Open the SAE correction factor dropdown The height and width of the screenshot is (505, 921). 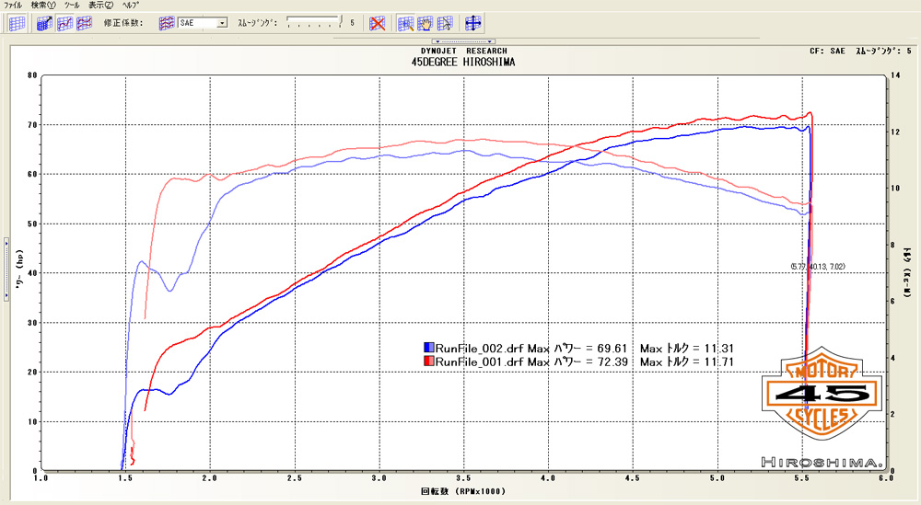[x=222, y=23]
